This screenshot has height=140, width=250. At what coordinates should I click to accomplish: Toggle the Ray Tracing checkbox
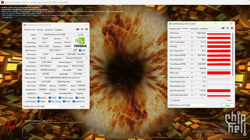pos(49,101)
